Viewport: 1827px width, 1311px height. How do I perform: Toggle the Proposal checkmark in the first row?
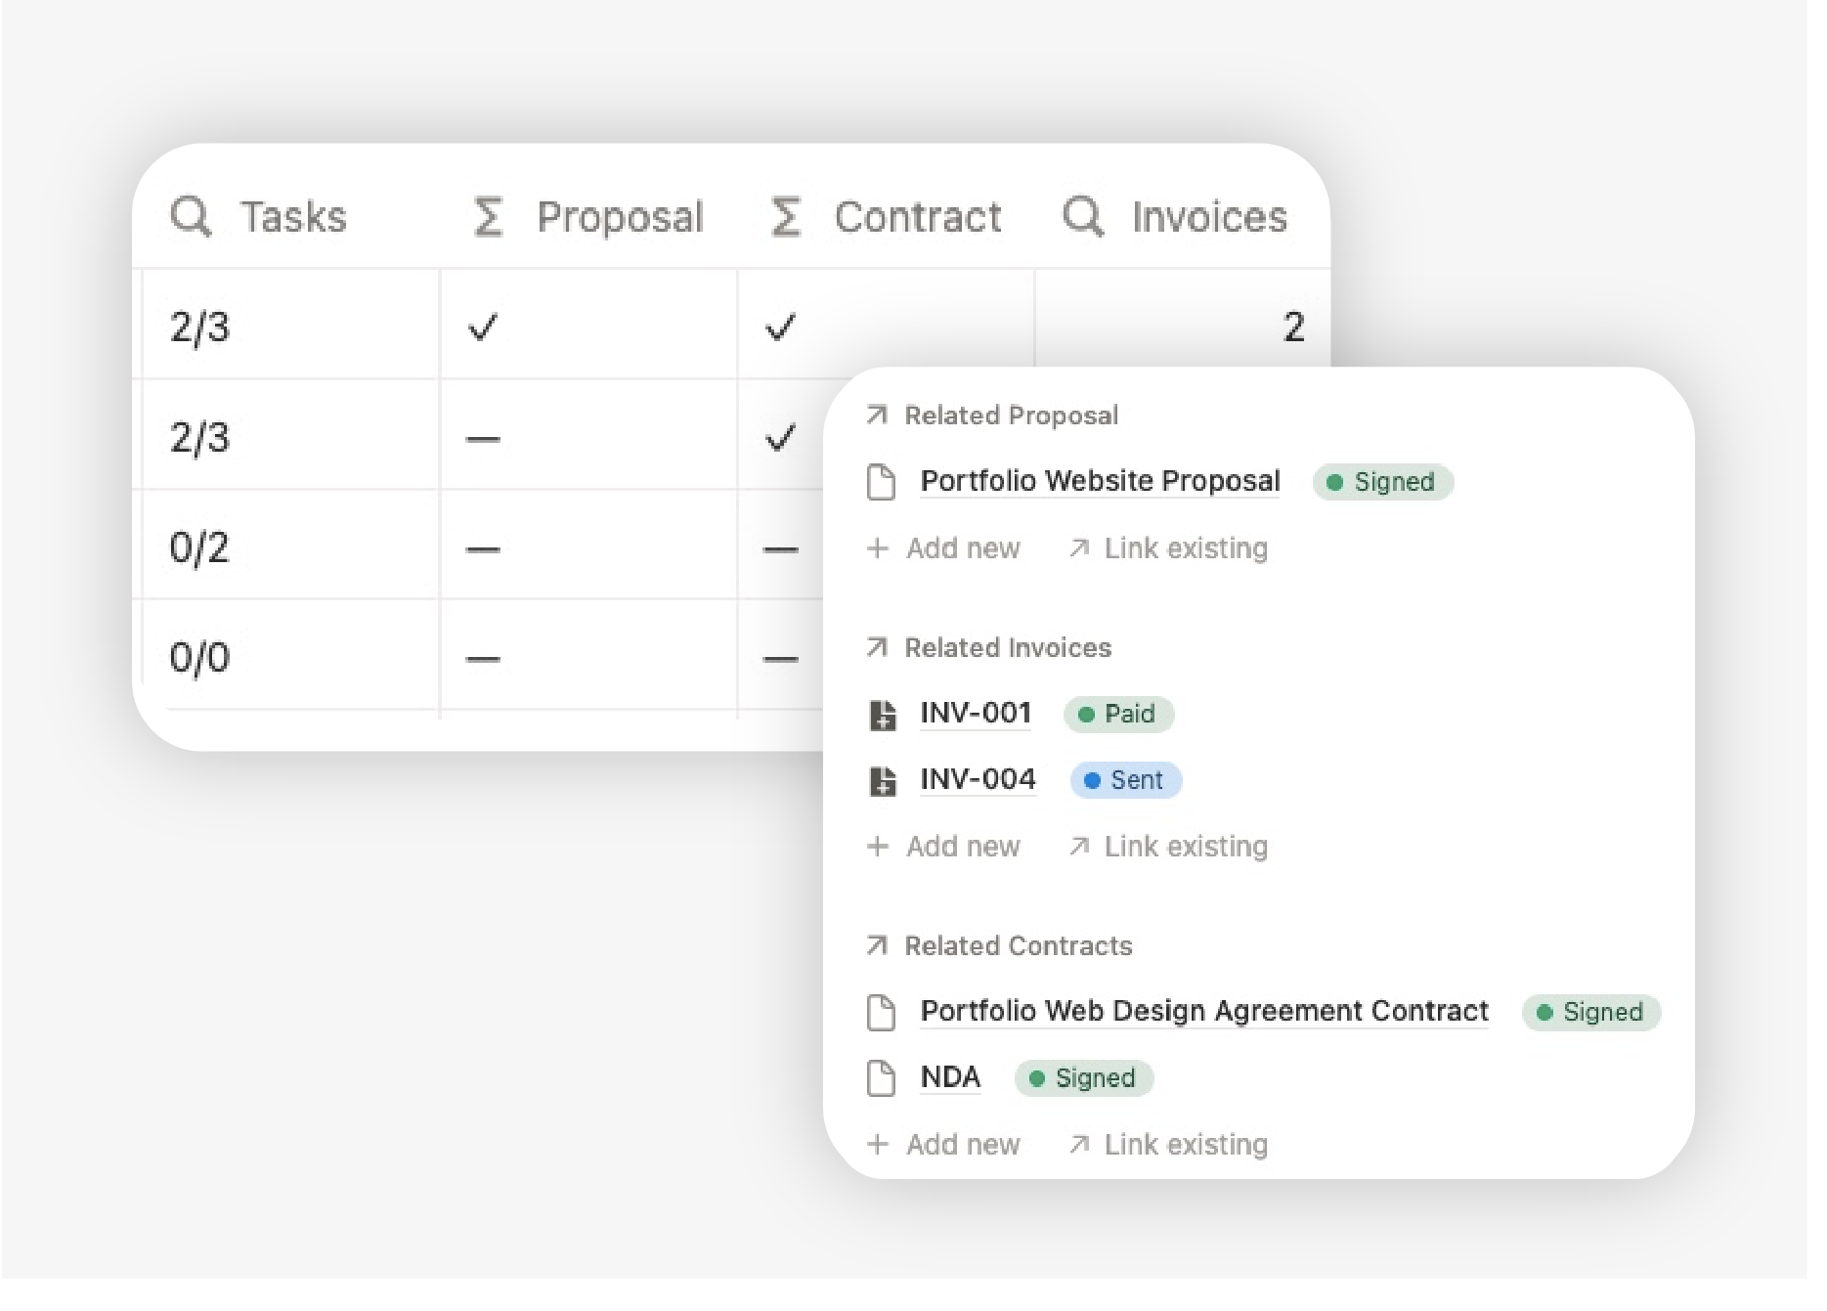click(481, 328)
